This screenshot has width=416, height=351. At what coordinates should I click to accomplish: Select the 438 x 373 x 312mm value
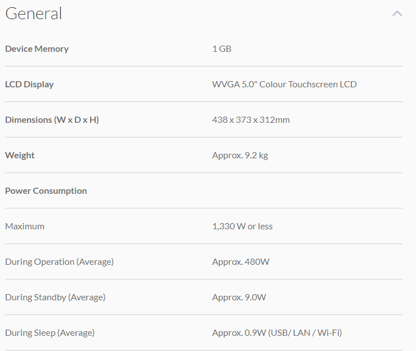click(251, 120)
